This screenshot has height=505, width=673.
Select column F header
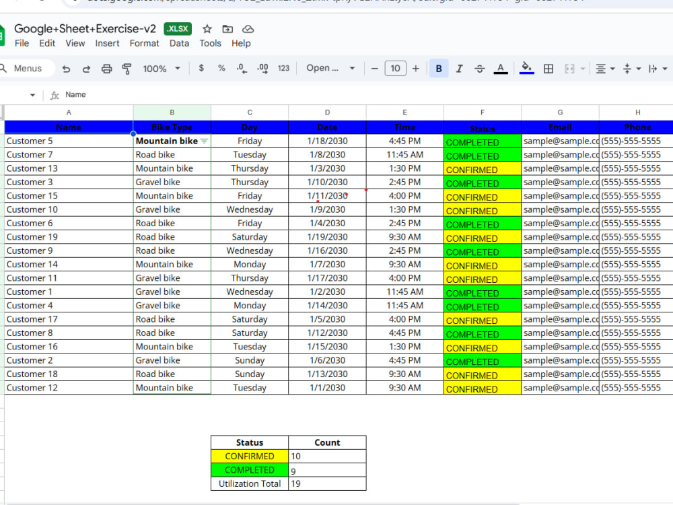click(483, 112)
